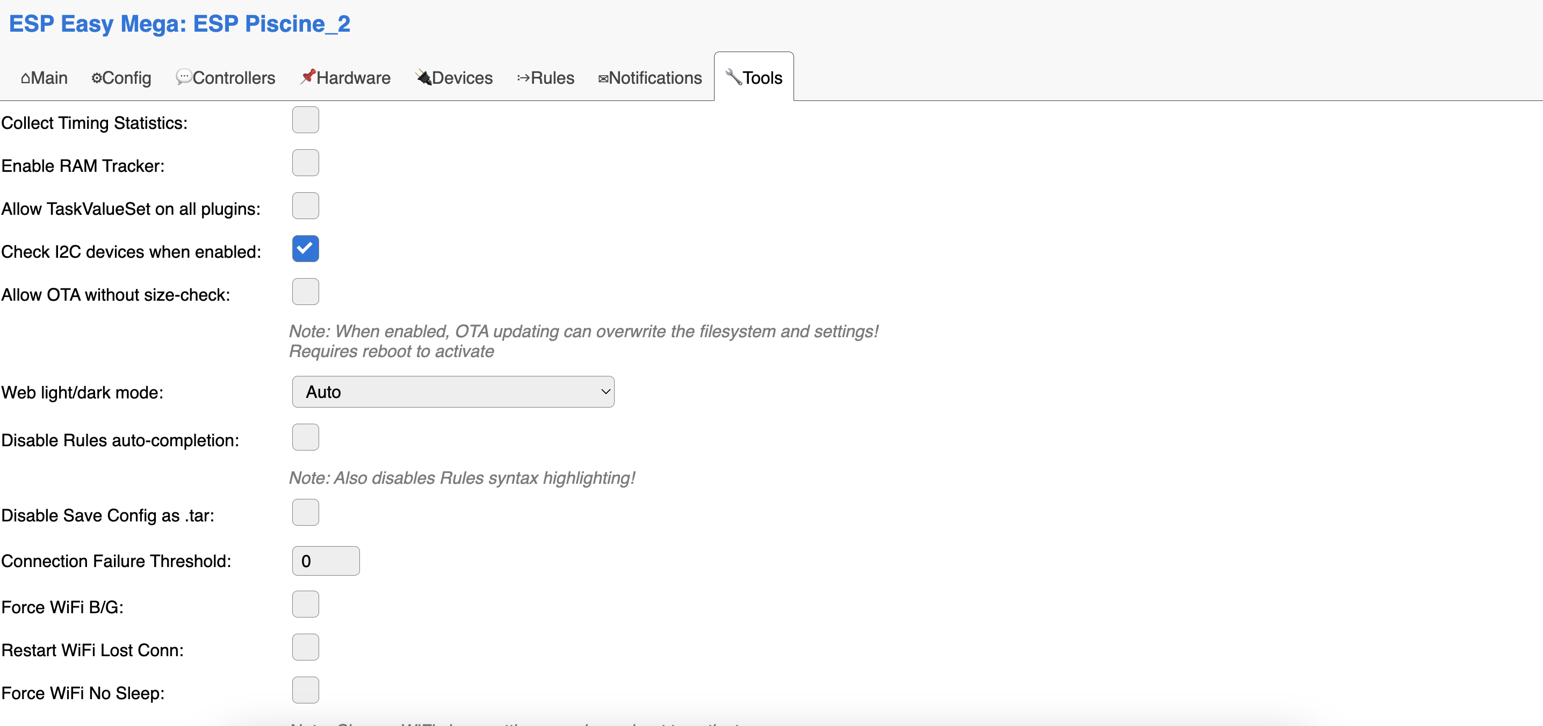Enable Collect Timing Statistics checkbox
The image size is (1543, 726).
(x=306, y=120)
